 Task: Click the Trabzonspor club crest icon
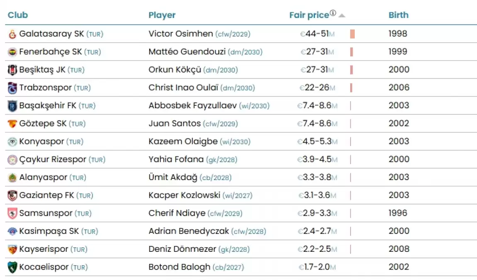[x=12, y=88]
